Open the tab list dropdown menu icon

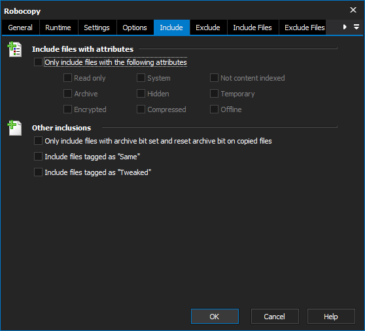356,27
